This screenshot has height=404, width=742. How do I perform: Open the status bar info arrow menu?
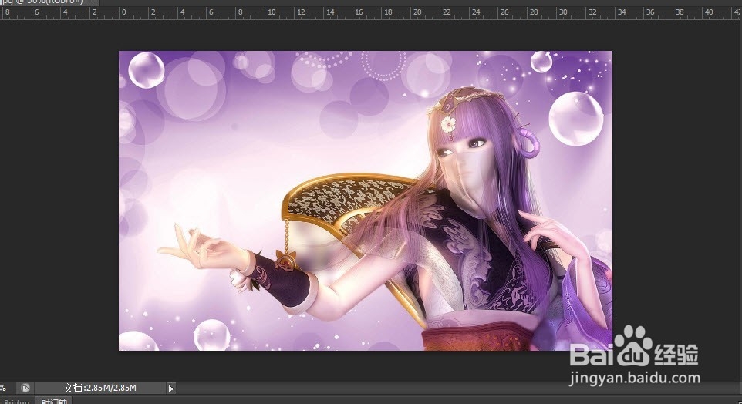pyautogui.click(x=170, y=389)
